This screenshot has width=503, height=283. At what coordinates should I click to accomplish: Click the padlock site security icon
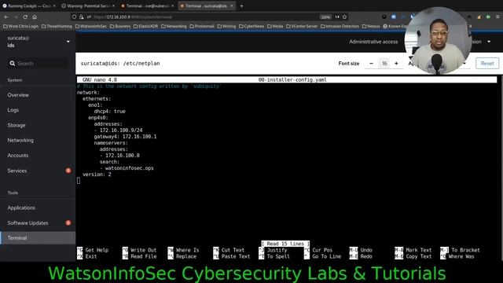82,17
